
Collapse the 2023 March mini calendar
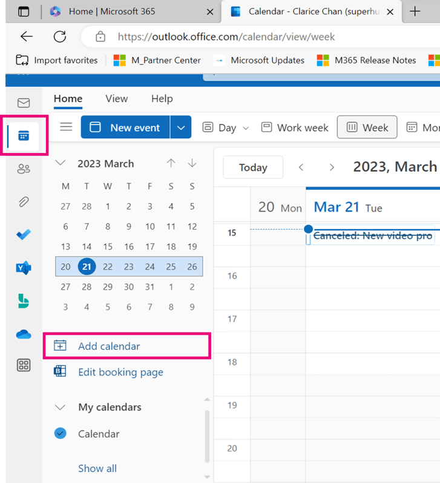pos(60,163)
